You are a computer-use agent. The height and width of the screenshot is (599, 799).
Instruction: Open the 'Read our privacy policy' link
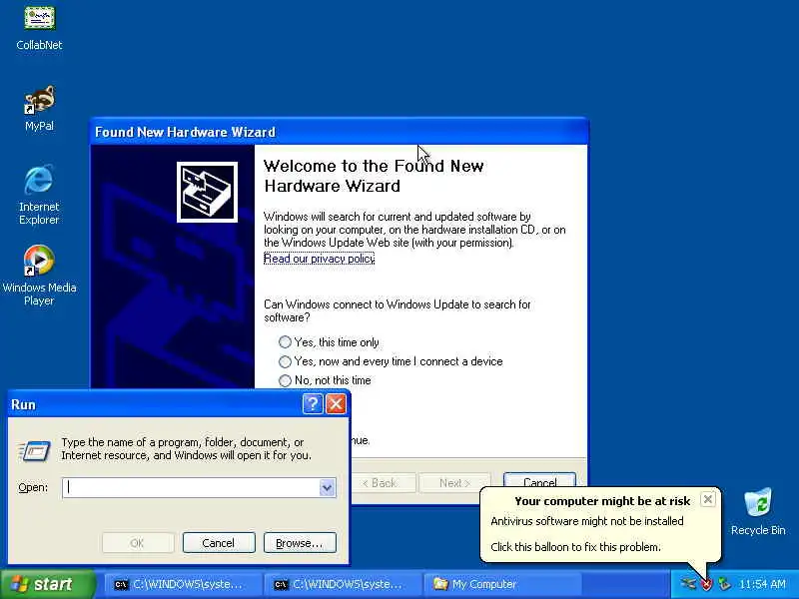click(x=319, y=259)
